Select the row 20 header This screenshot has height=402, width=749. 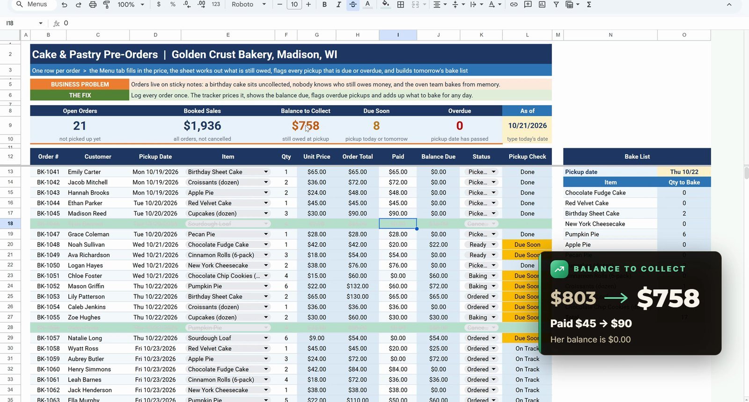point(10,244)
